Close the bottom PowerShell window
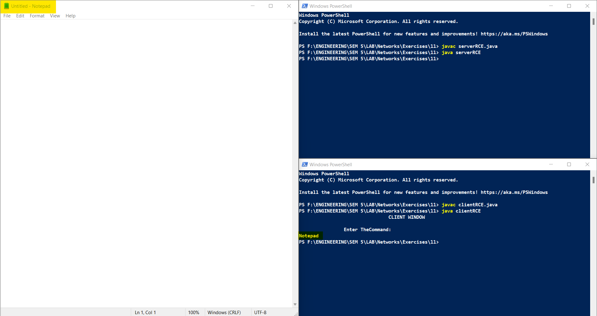Screen dimensions: 597x316 [x=587, y=164]
